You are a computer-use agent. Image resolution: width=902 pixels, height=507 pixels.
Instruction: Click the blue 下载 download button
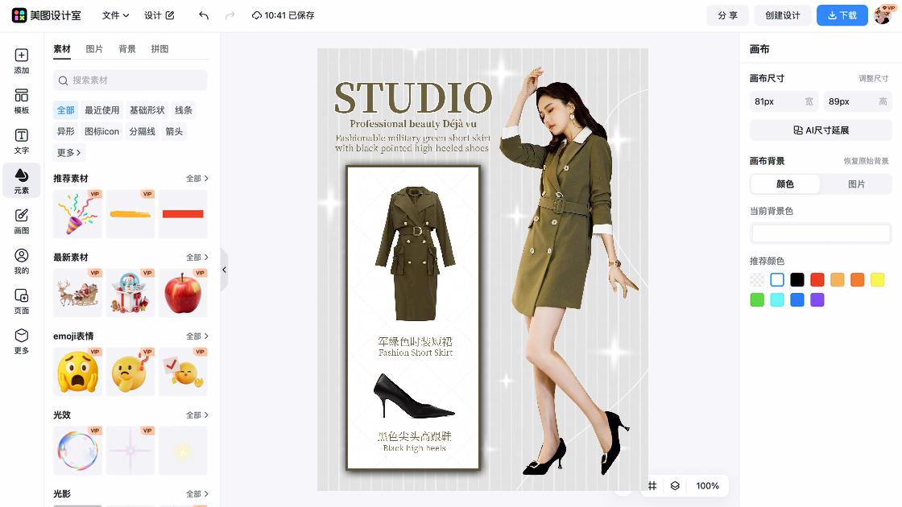(x=842, y=15)
